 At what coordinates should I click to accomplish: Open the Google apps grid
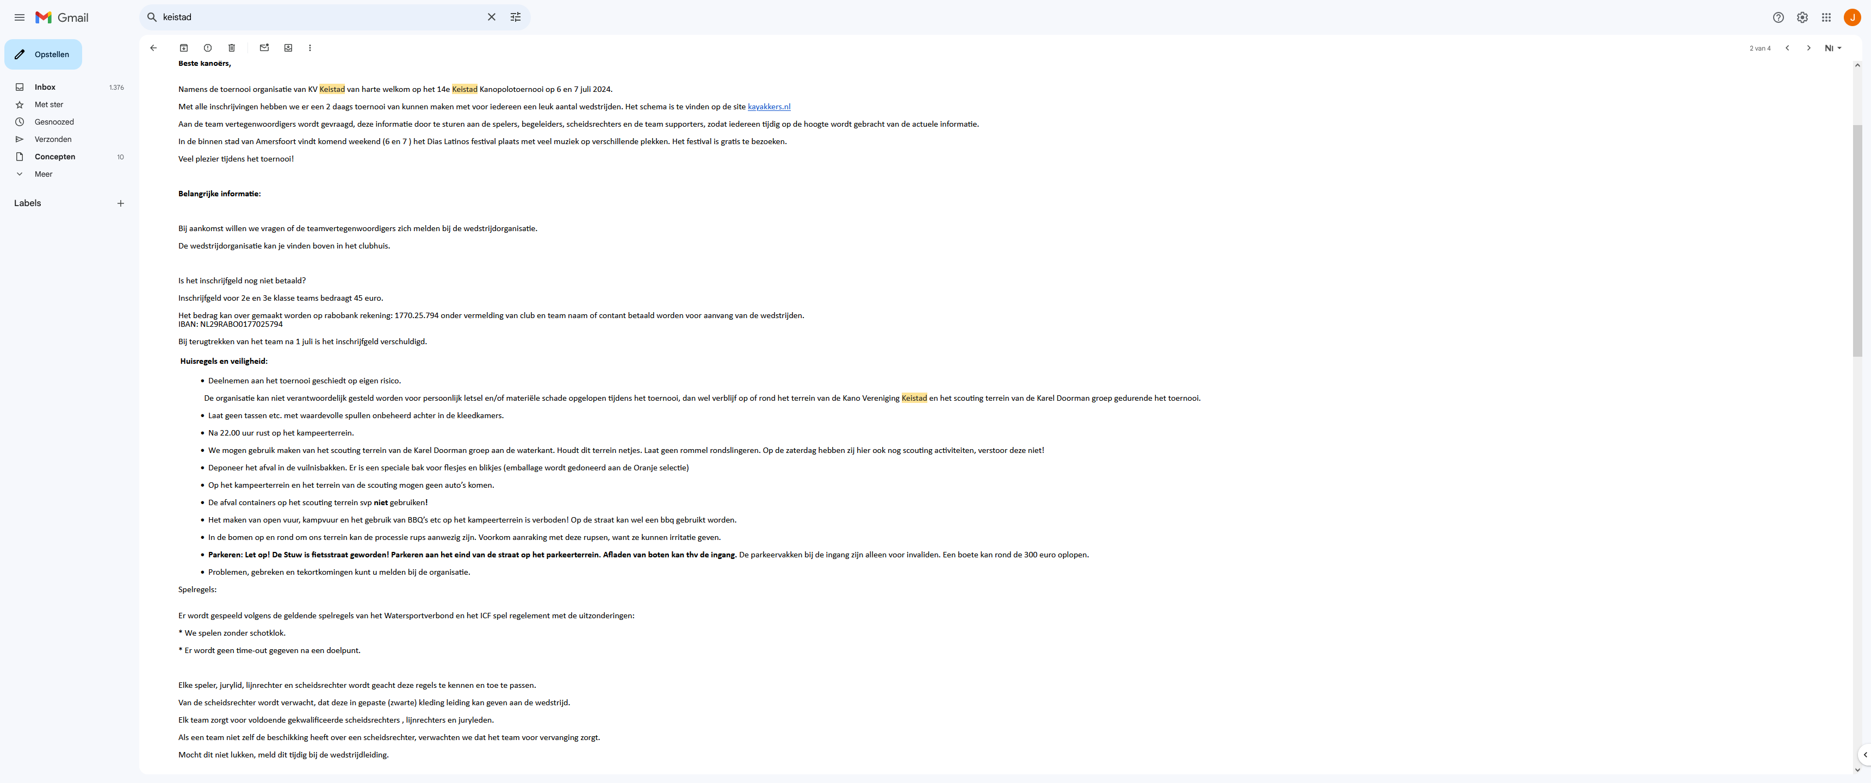click(x=1827, y=17)
